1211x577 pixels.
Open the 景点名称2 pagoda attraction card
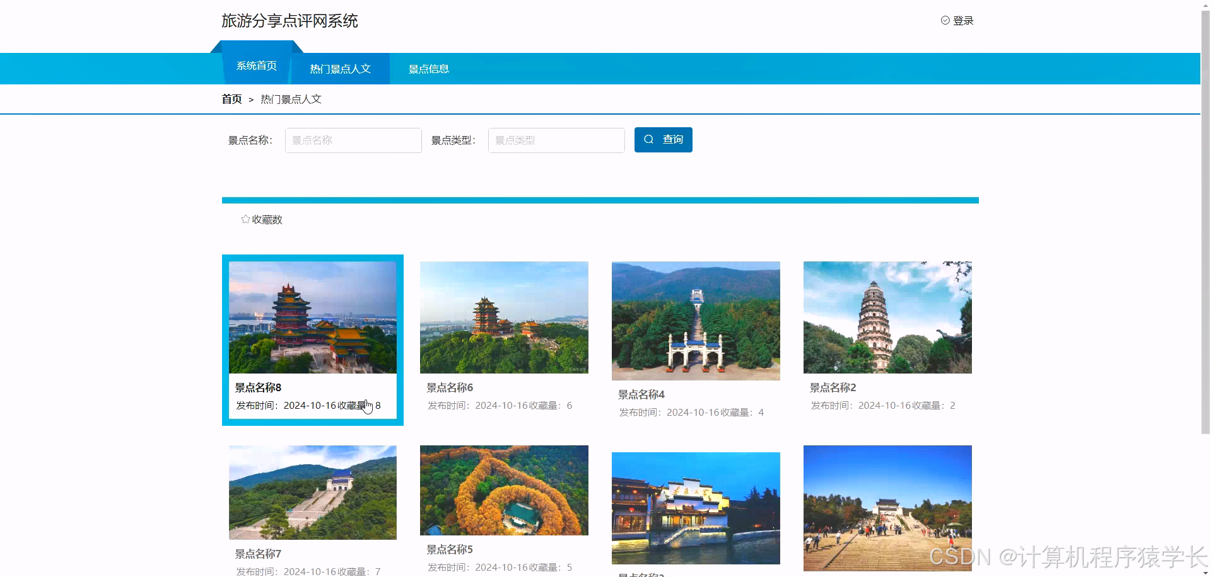pyautogui.click(x=887, y=317)
